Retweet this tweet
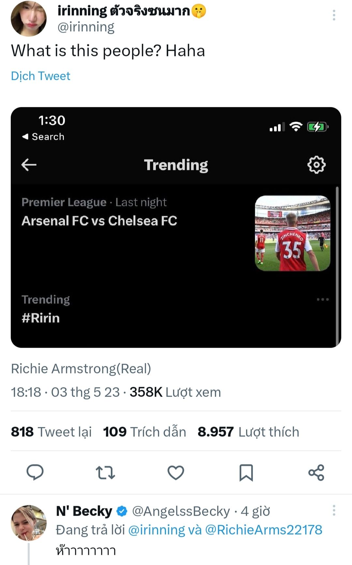The width and height of the screenshot is (352, 565). (105, 472)
